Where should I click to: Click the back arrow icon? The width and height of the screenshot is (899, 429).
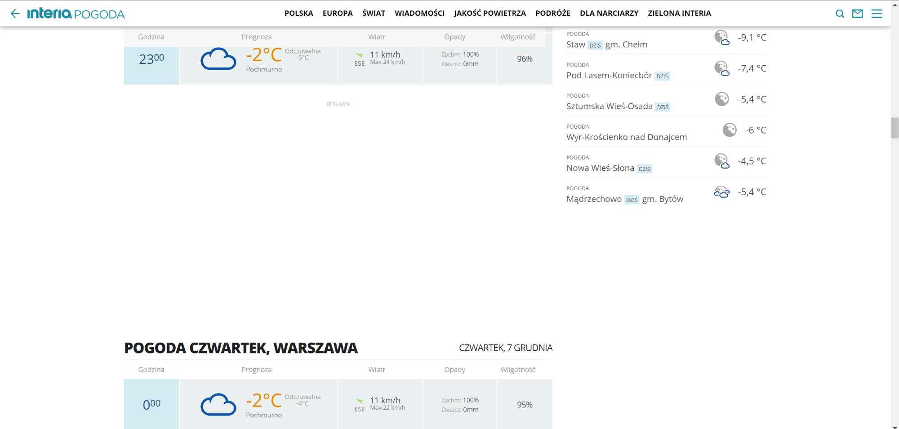15,13
